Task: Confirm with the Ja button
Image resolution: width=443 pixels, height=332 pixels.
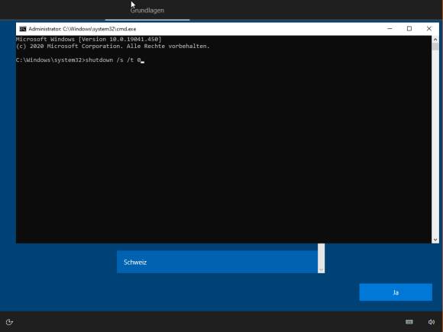Action: [396, 292]
